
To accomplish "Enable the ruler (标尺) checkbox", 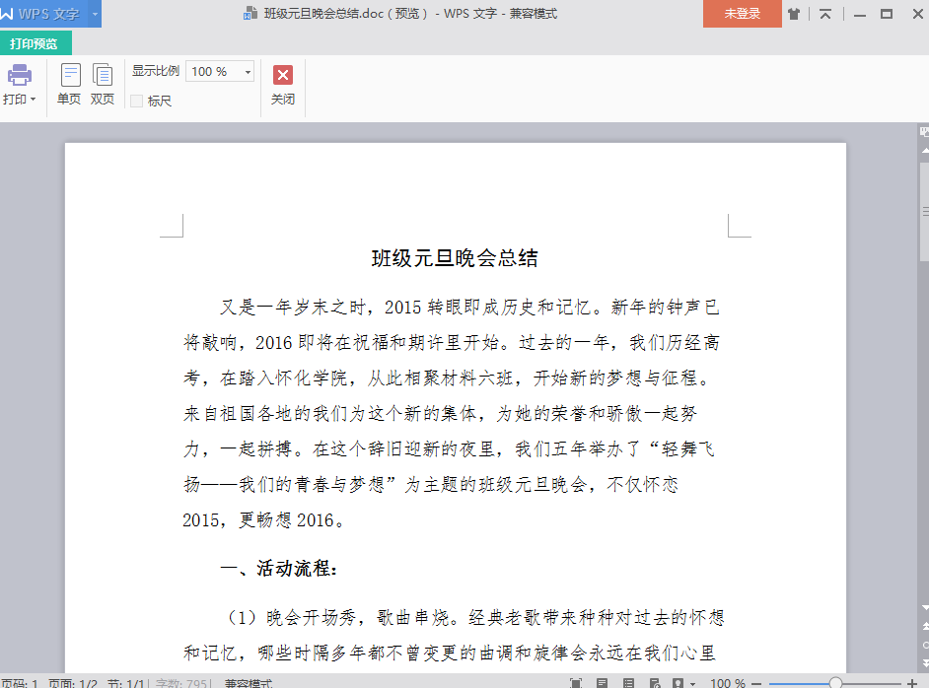I will tap(137, 102).
